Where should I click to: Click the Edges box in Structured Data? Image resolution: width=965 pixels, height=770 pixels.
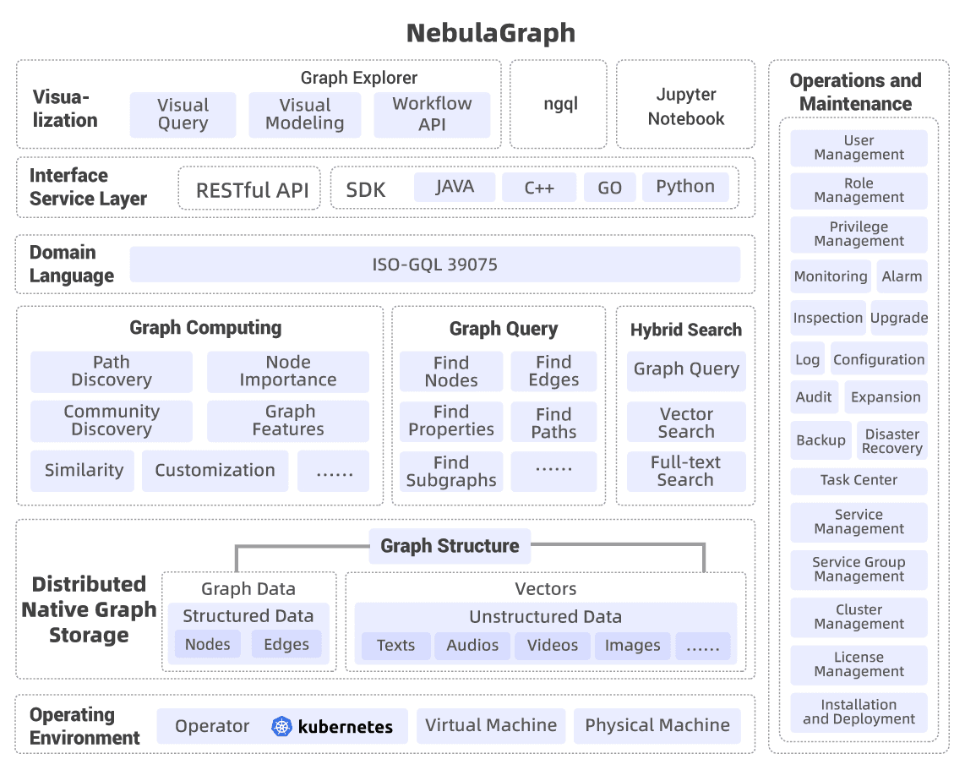(x=286, y=644)
